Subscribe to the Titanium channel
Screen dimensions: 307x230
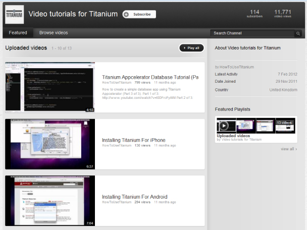coord(139,14)
